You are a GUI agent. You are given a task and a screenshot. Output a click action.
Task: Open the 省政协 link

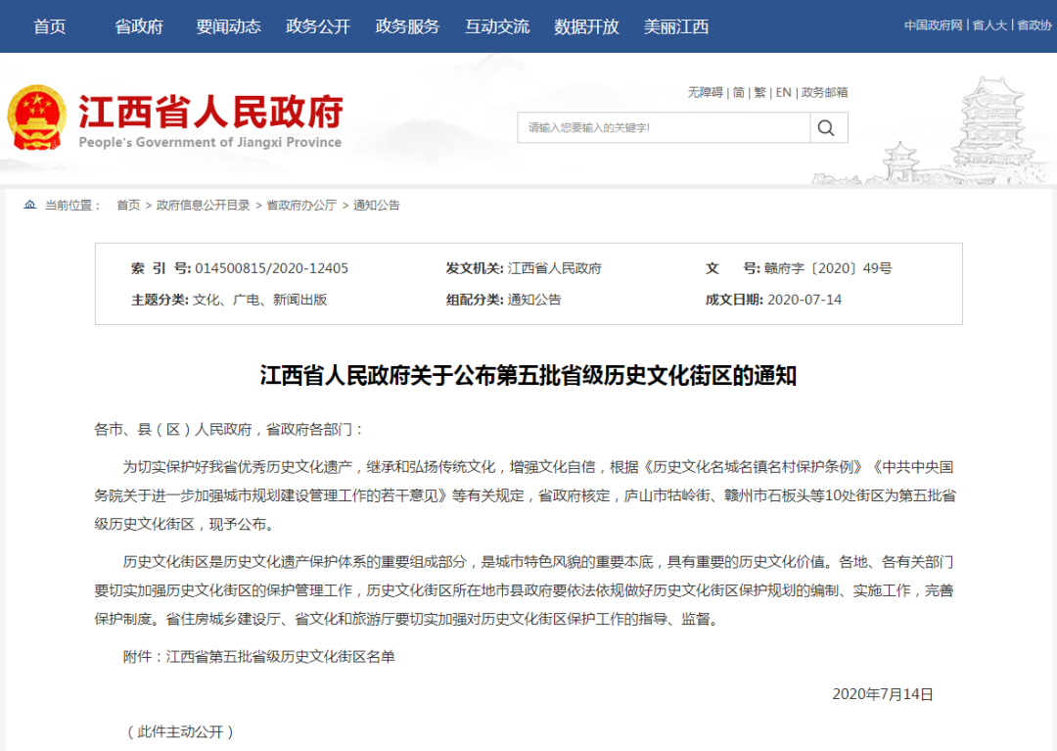tap(1034, 24)
